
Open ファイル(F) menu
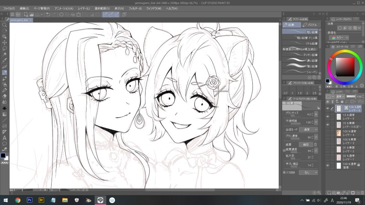pyautogui.click(x=9, y=8)
